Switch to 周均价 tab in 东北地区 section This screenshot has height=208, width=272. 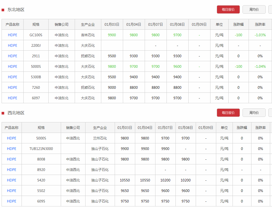[254, 9]
